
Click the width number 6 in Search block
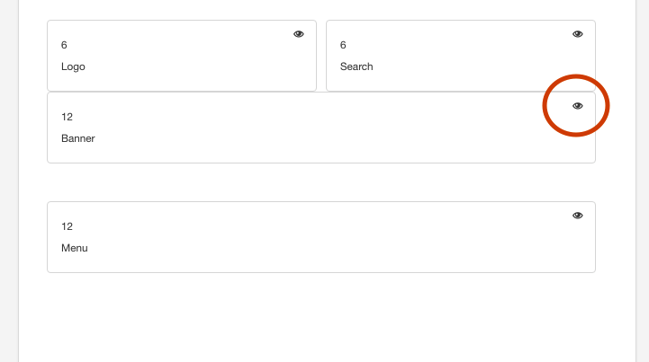pos(343,45)
